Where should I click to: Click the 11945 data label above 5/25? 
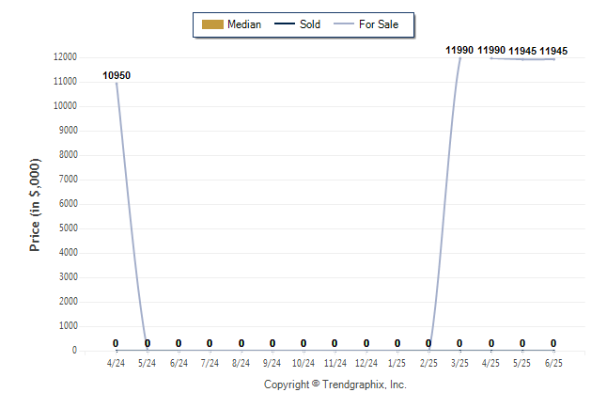tap(522, 51)
